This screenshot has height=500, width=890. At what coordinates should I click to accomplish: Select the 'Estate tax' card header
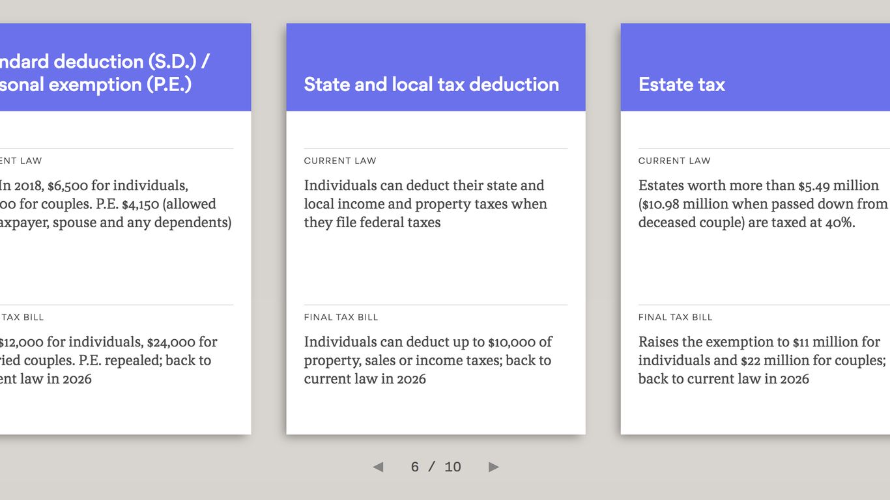pyautogui.click(x=682, y=84)
